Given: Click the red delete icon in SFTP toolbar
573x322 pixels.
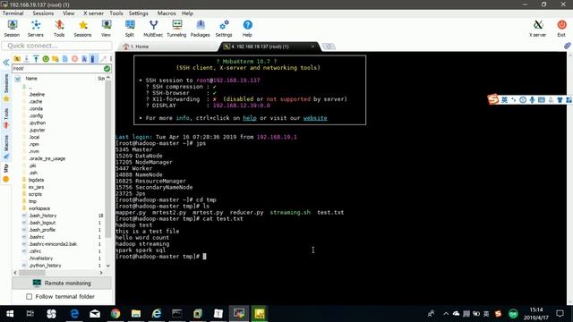Looking at the screenshot, I should (x=74, y=59).
